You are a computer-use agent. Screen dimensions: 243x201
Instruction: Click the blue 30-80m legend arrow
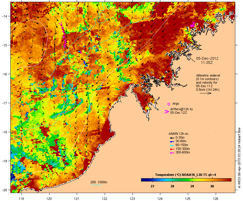(x=172, y=142)
